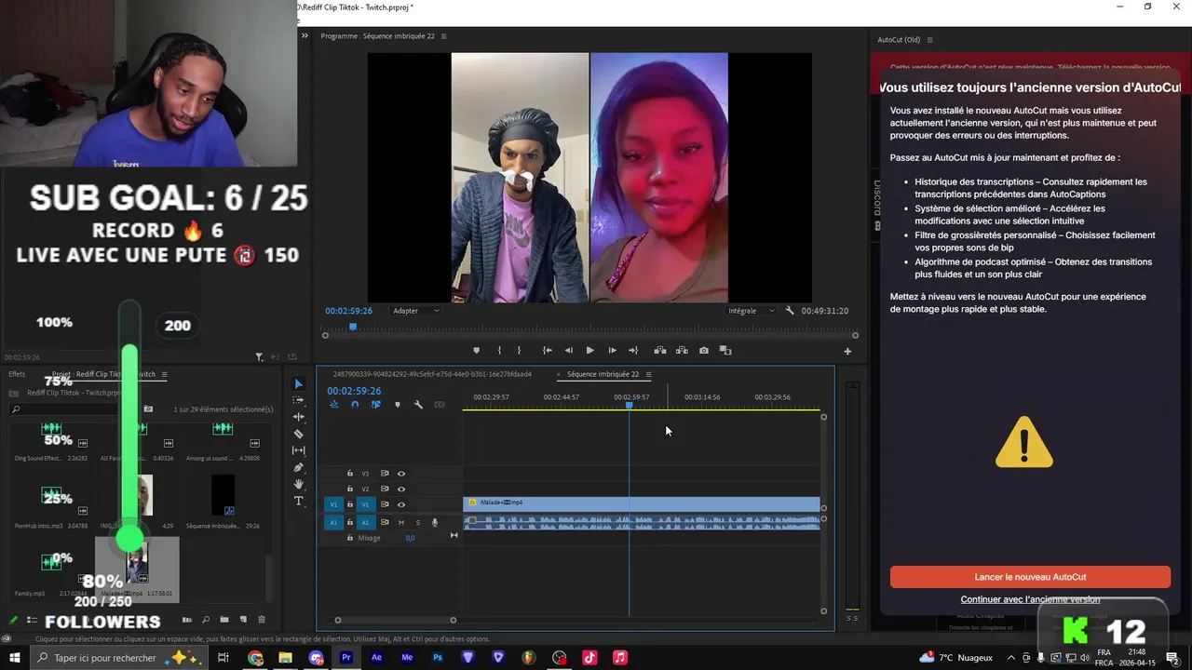Open AutoCut (Old) panel menu

[929, 40]
